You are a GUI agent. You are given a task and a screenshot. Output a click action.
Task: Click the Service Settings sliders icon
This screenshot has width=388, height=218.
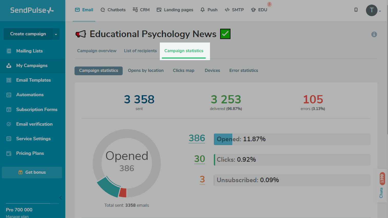point(9,139)
